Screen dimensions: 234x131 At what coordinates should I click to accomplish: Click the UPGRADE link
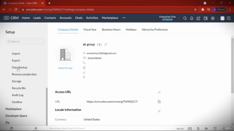click(167, 20)
